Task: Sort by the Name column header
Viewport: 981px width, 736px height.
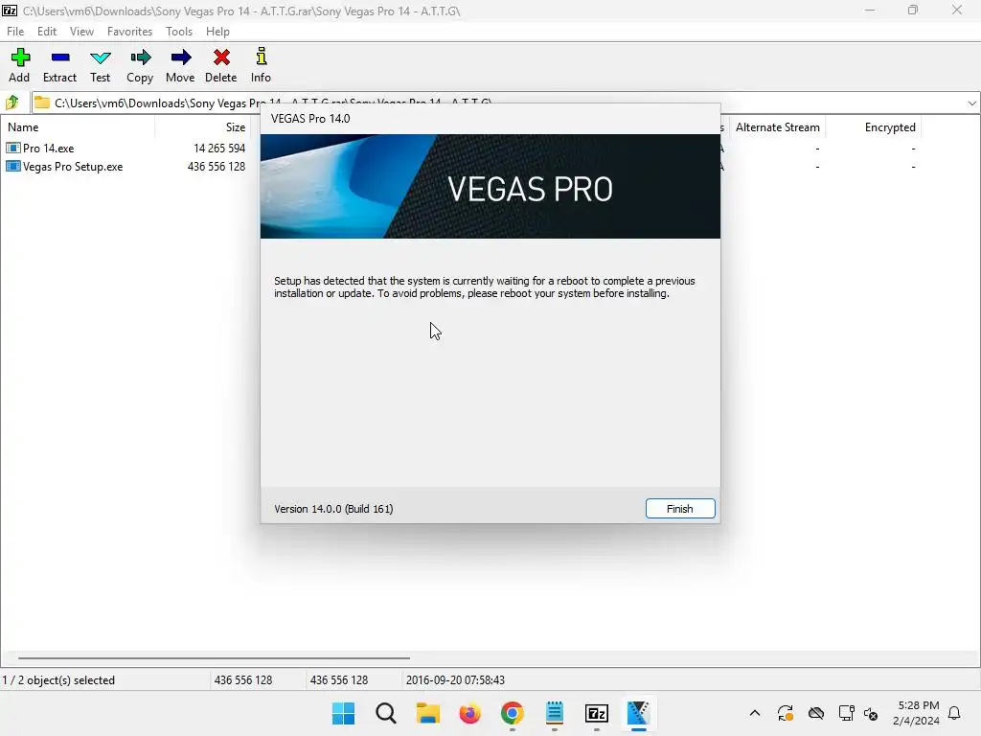Action: (x=23, y=127)
